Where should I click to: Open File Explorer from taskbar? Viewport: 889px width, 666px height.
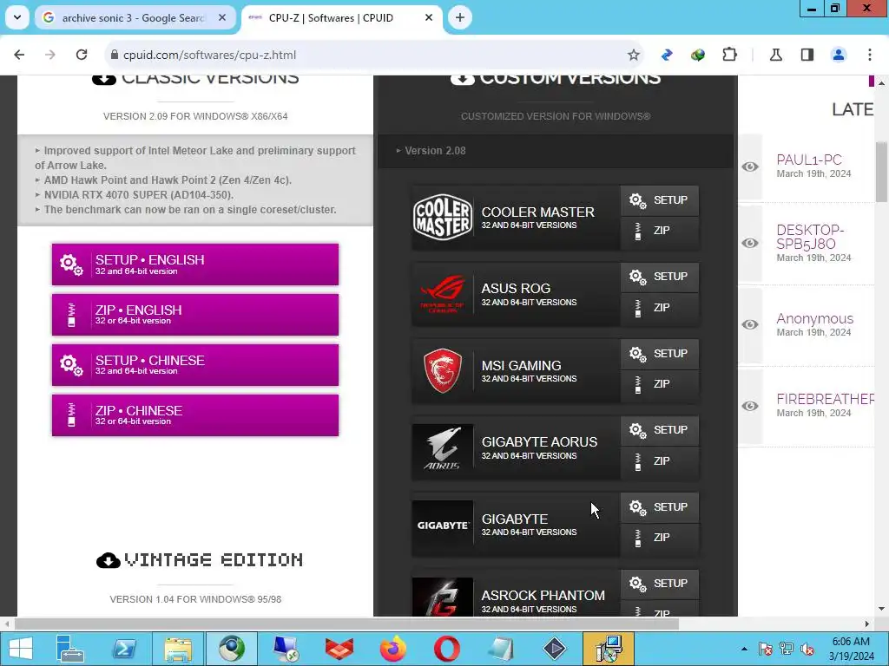coord(177,649)
